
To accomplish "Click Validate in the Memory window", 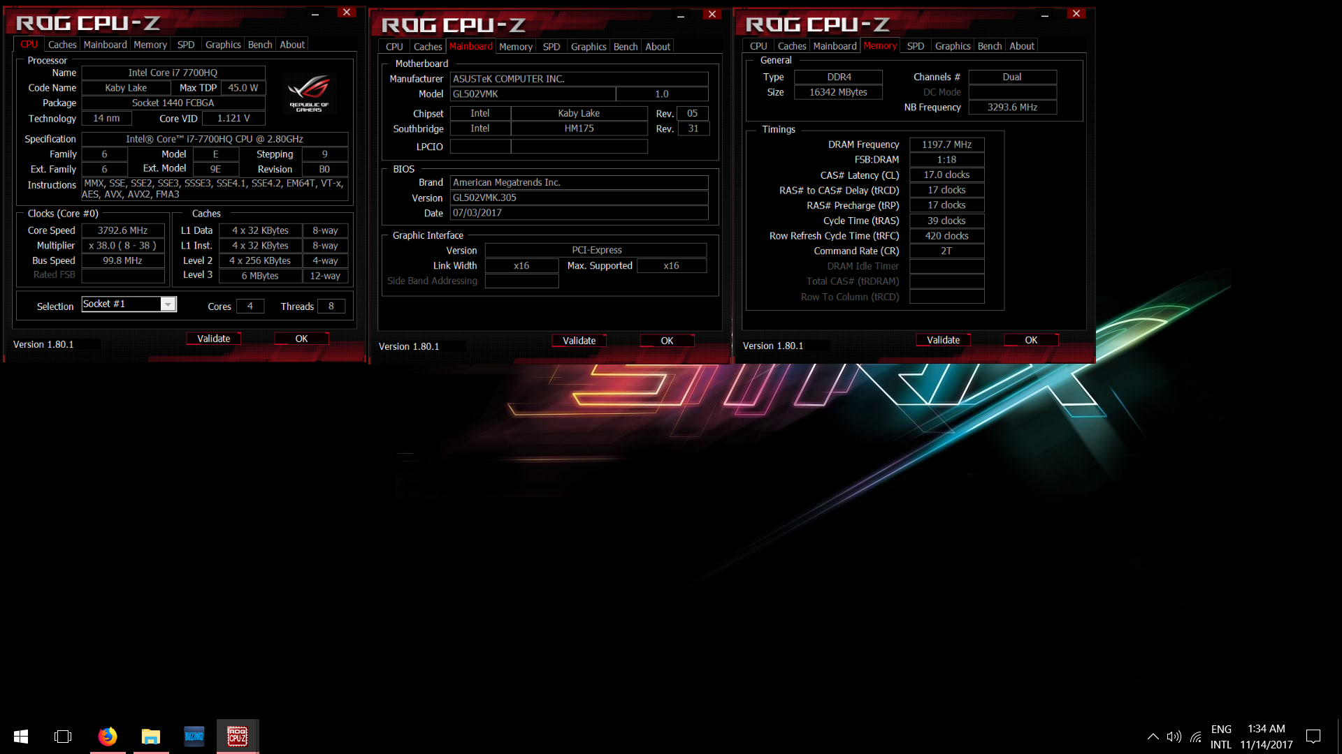I will (943, 340).
